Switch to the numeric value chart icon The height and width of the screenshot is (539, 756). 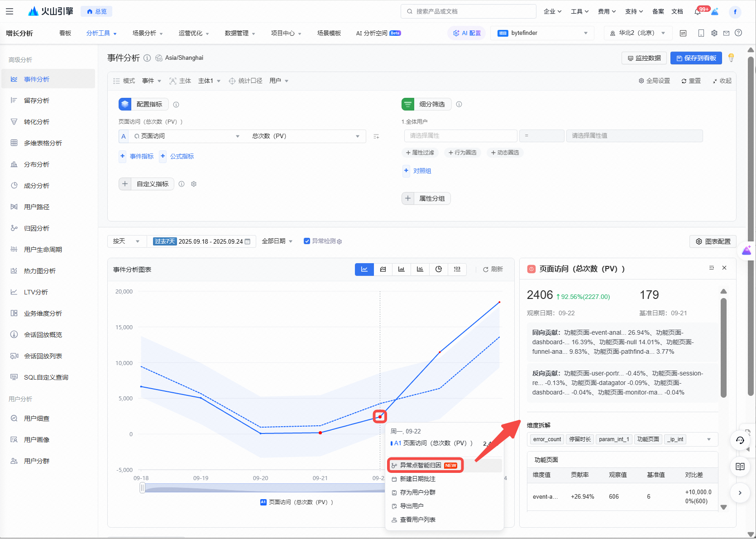click(457, 269)
